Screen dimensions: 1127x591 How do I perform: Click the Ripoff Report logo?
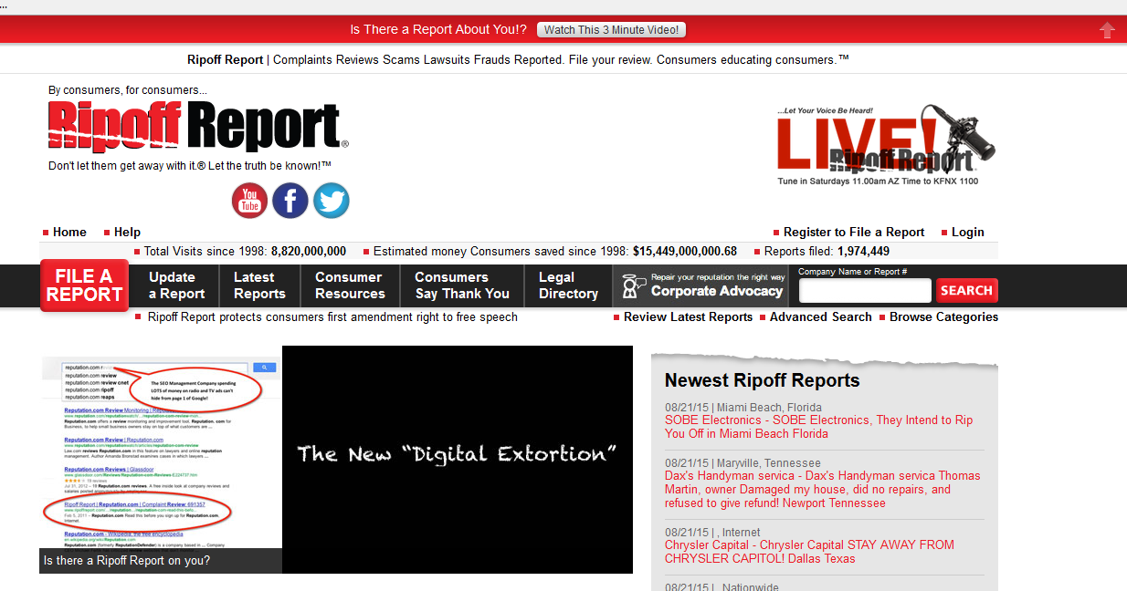(x=198, y=127)
